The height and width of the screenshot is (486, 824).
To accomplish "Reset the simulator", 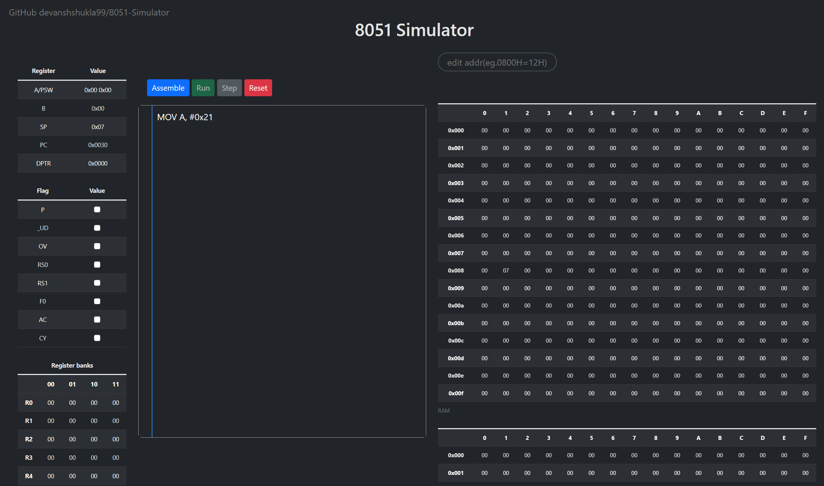I will point(258,88).
